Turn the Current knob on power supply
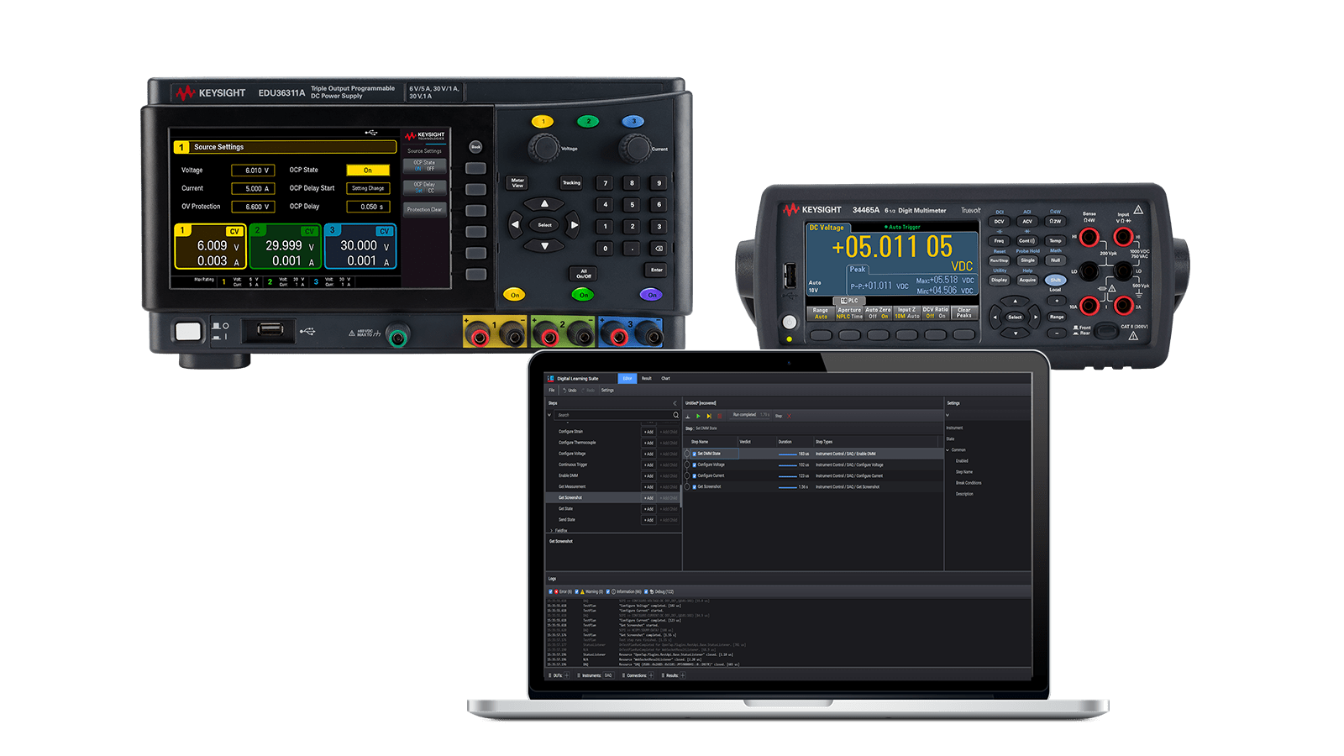The height and width of the screenshot is (756, 1344). (634, 148)
